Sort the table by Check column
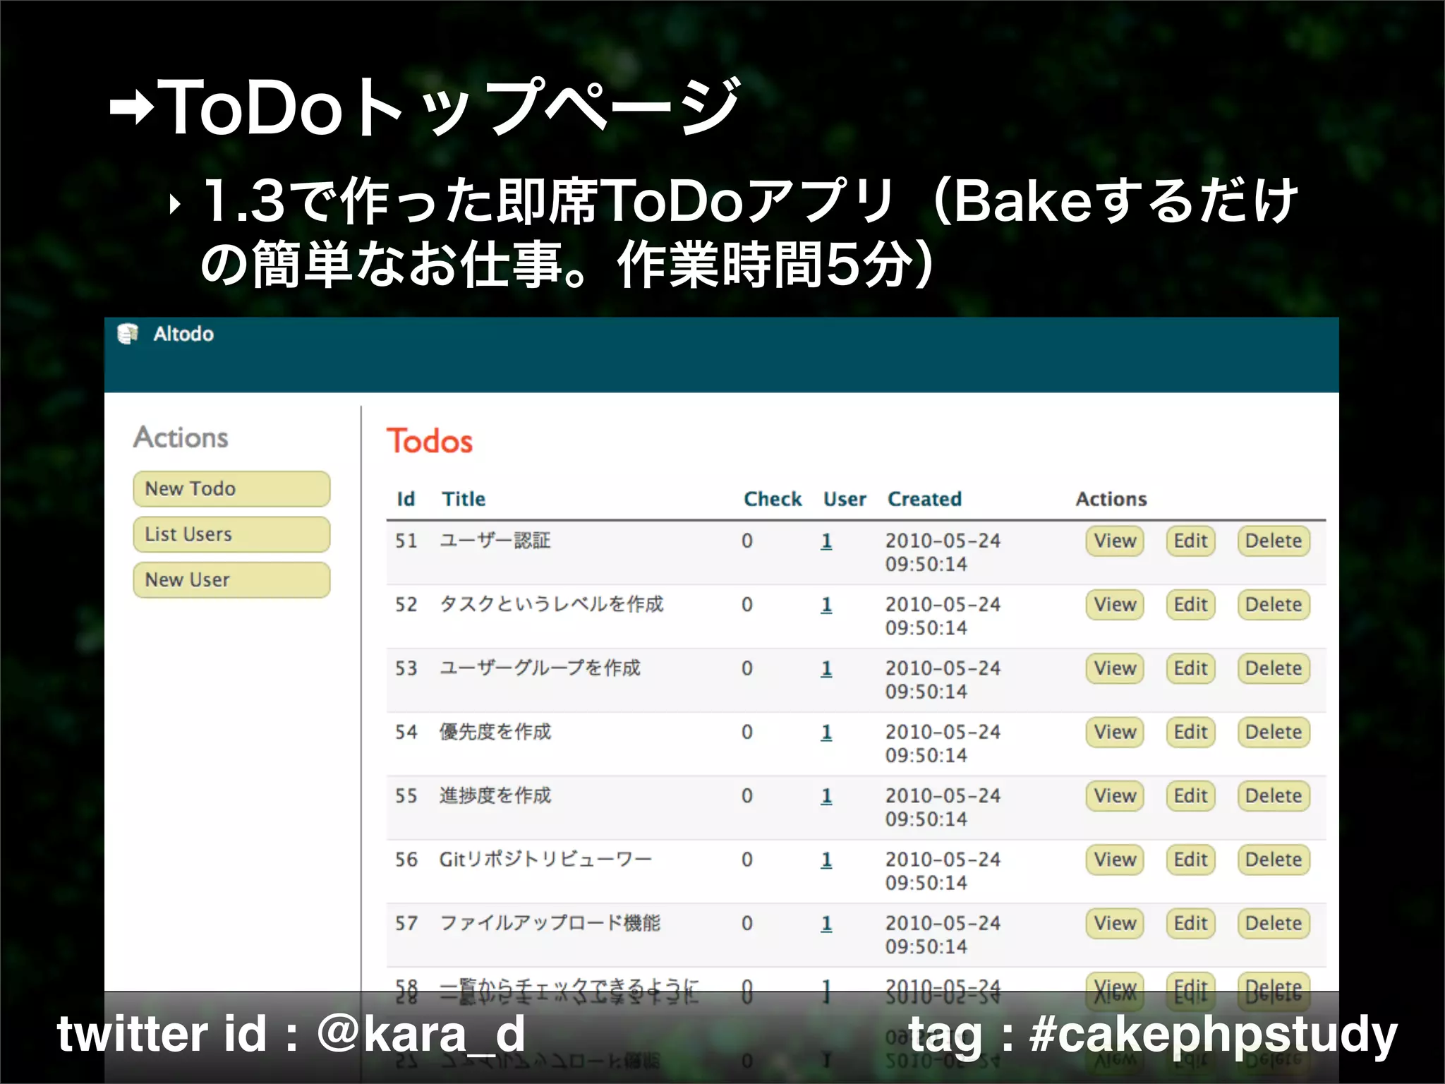Viewport: 1445px width, 1084px height. click(x=773, y=499)
